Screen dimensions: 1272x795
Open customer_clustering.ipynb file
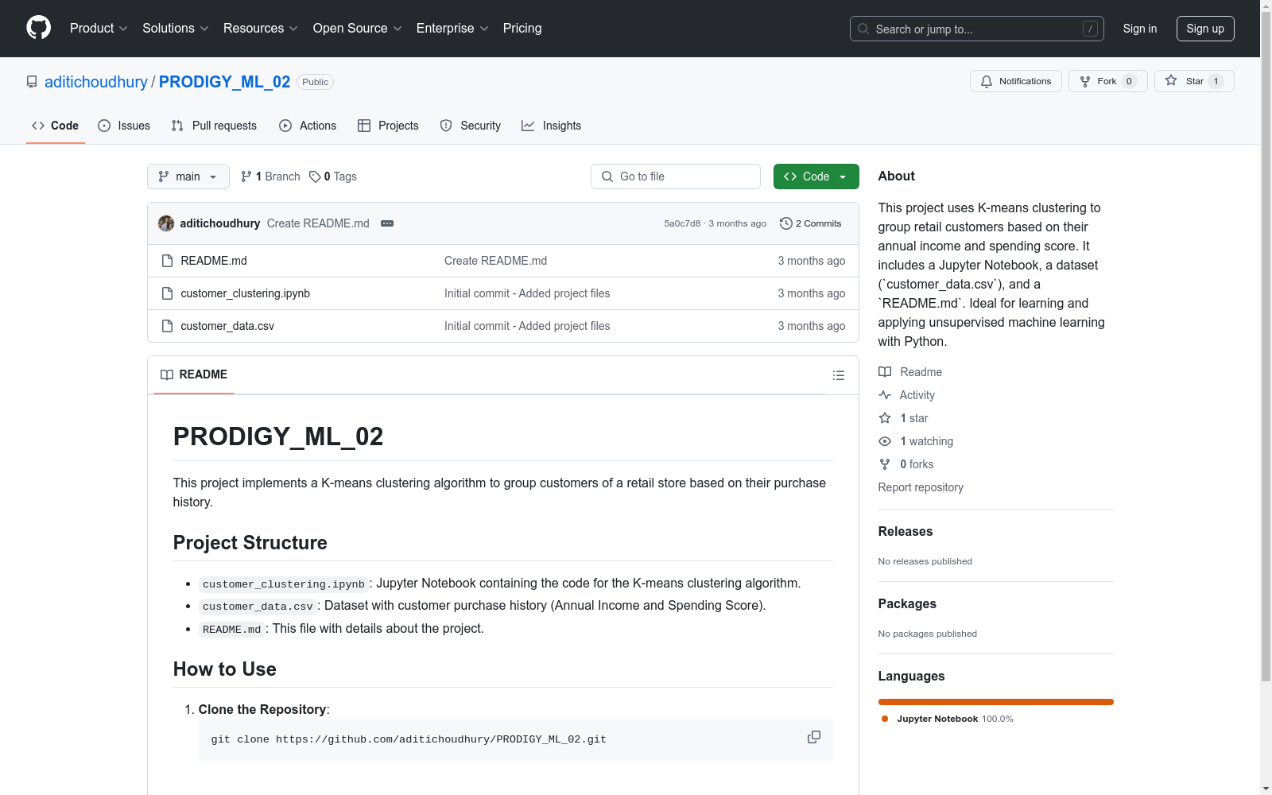point(245,293)
